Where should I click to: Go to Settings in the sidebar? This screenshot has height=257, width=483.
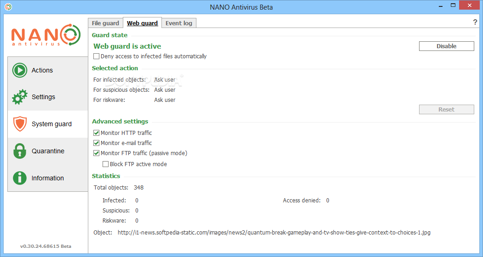(x=43, y=97)
